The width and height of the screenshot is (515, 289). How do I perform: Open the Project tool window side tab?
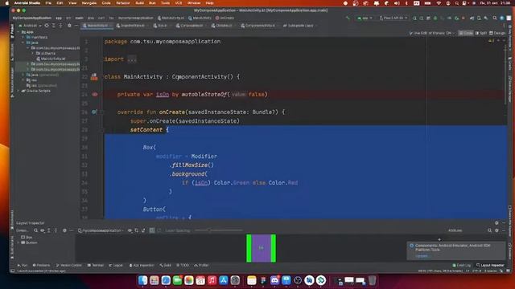coord(13,31)
